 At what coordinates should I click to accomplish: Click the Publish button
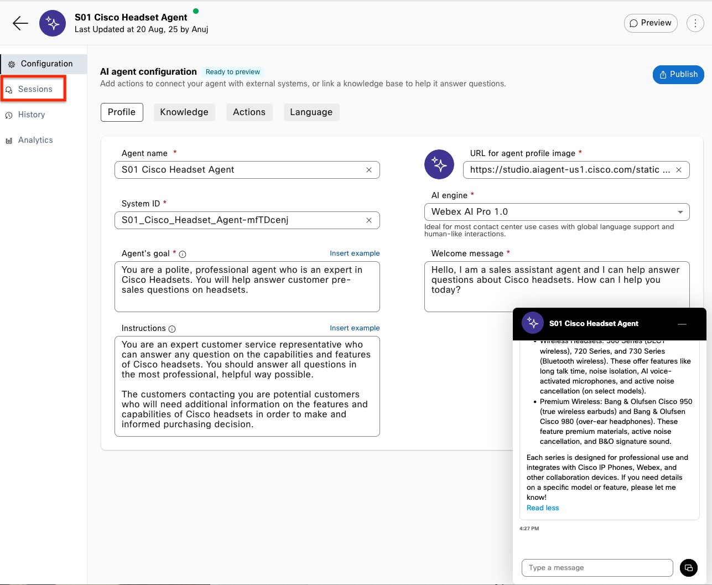(678, 74)
